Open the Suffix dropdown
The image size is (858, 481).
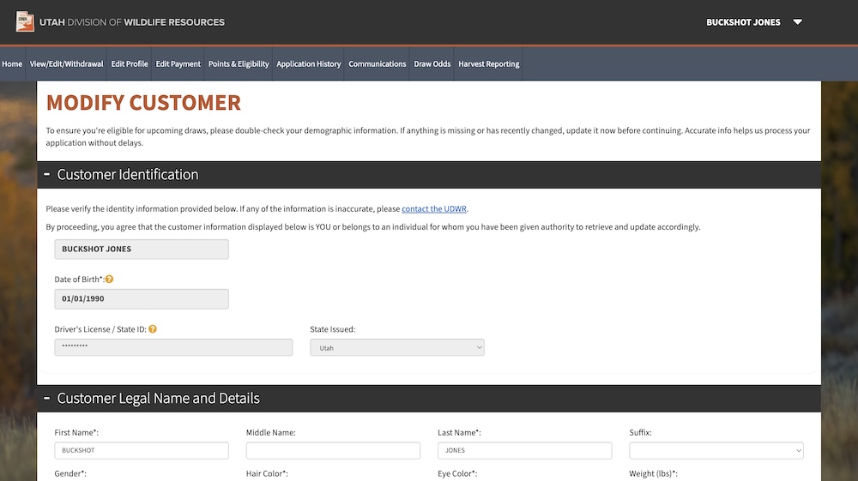[716, 450]
